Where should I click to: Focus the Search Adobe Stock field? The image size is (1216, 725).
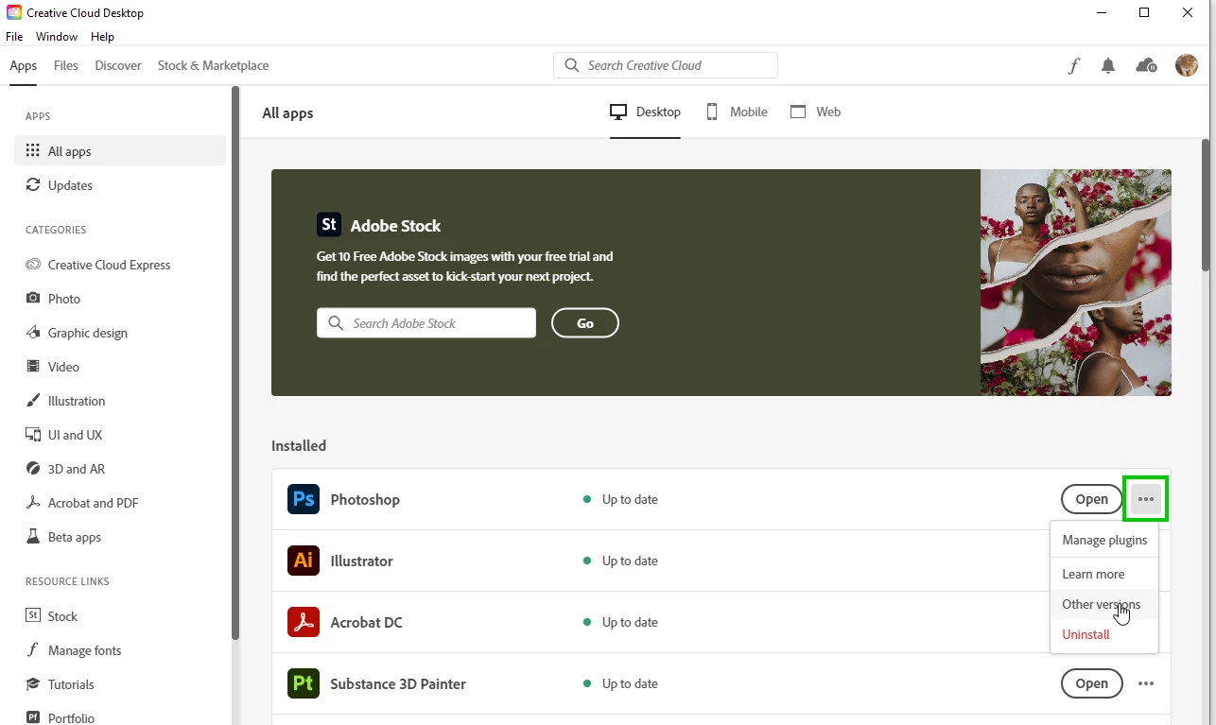coord(426,323)
